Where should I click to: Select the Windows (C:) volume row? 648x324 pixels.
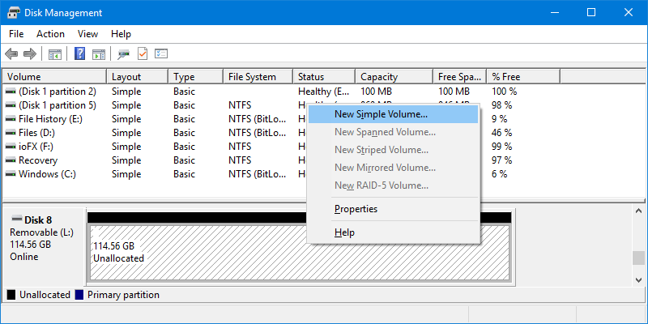(x=49, y=174)
